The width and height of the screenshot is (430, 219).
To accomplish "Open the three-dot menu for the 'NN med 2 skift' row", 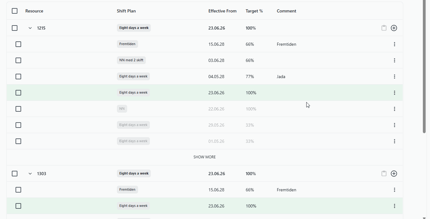I will (395, 60).
